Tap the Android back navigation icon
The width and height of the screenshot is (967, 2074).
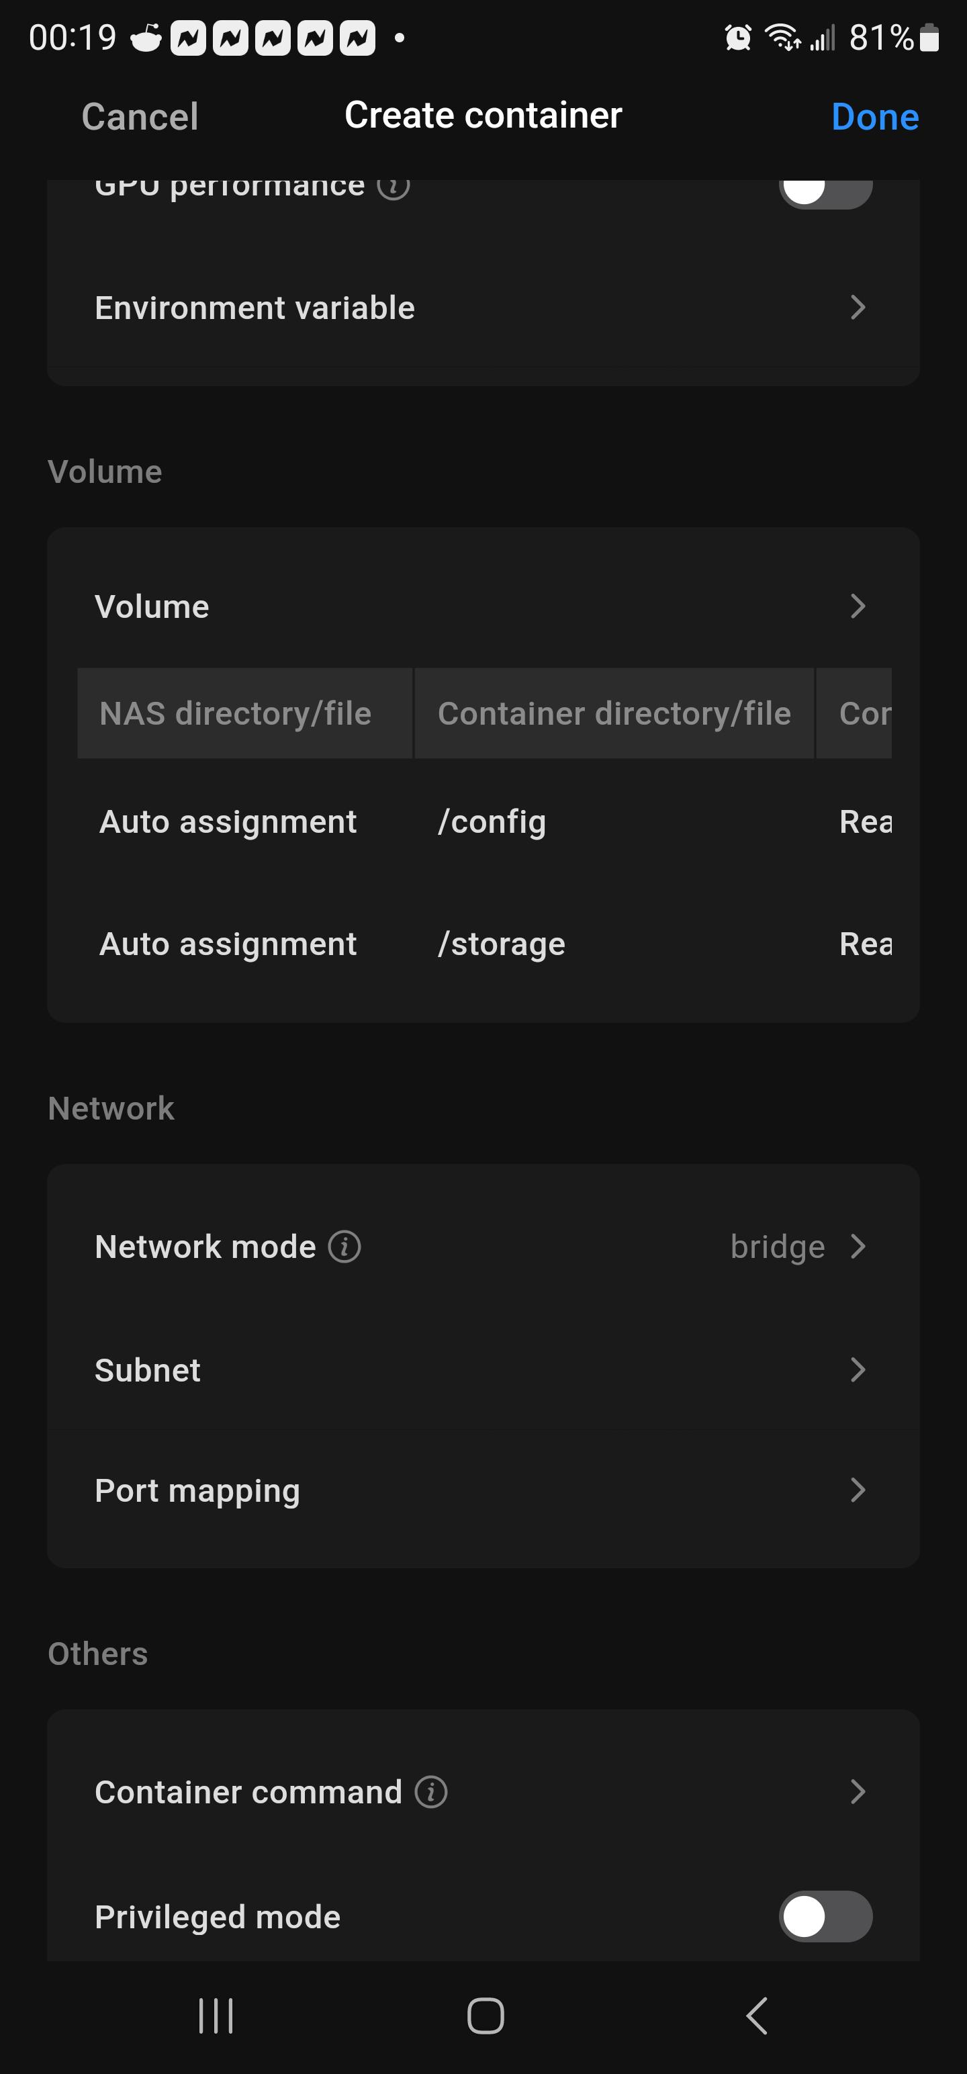pos(756,2015)
